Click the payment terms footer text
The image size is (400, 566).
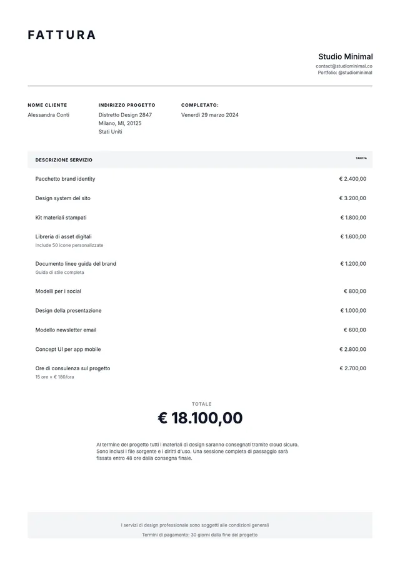(200, 535)
